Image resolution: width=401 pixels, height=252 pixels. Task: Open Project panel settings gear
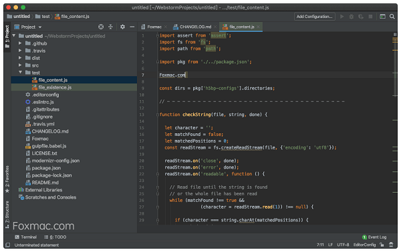[x=123, y=27]
